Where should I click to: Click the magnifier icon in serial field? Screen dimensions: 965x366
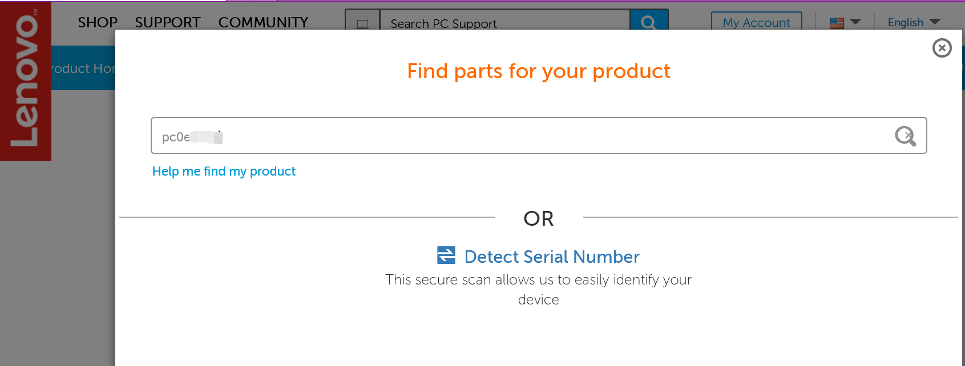[905, 136]
